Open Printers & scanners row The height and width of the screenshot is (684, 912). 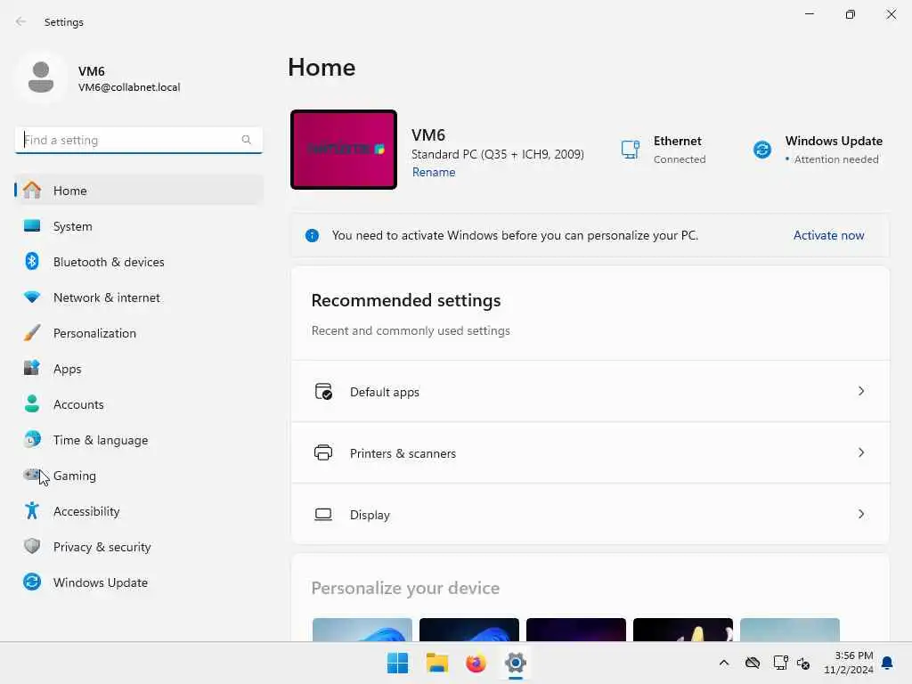[590, 452]
